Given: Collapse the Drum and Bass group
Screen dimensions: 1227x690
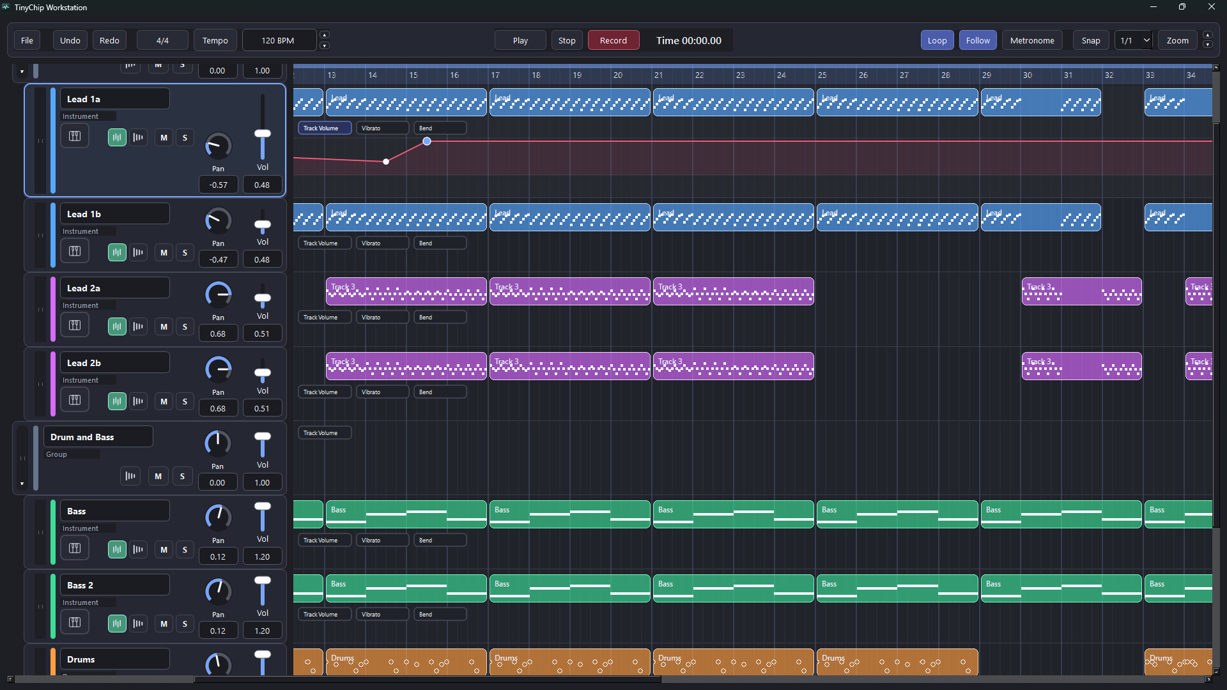Looking at the screenshot, I should tap(22, 484).
